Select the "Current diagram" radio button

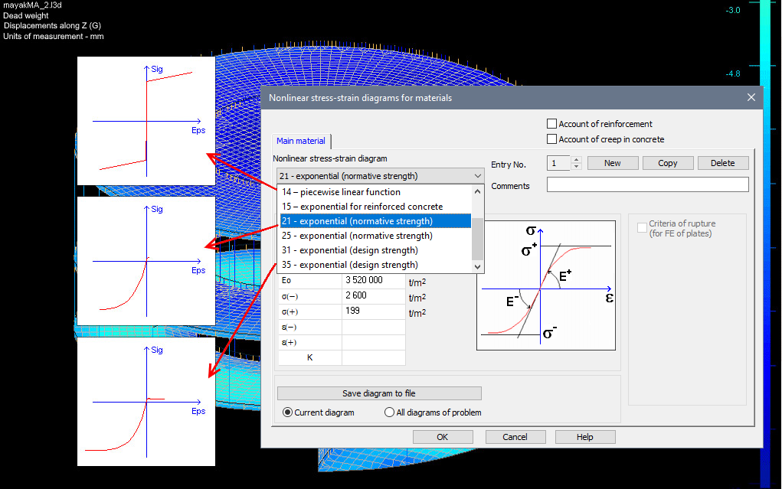click(286, 412)
